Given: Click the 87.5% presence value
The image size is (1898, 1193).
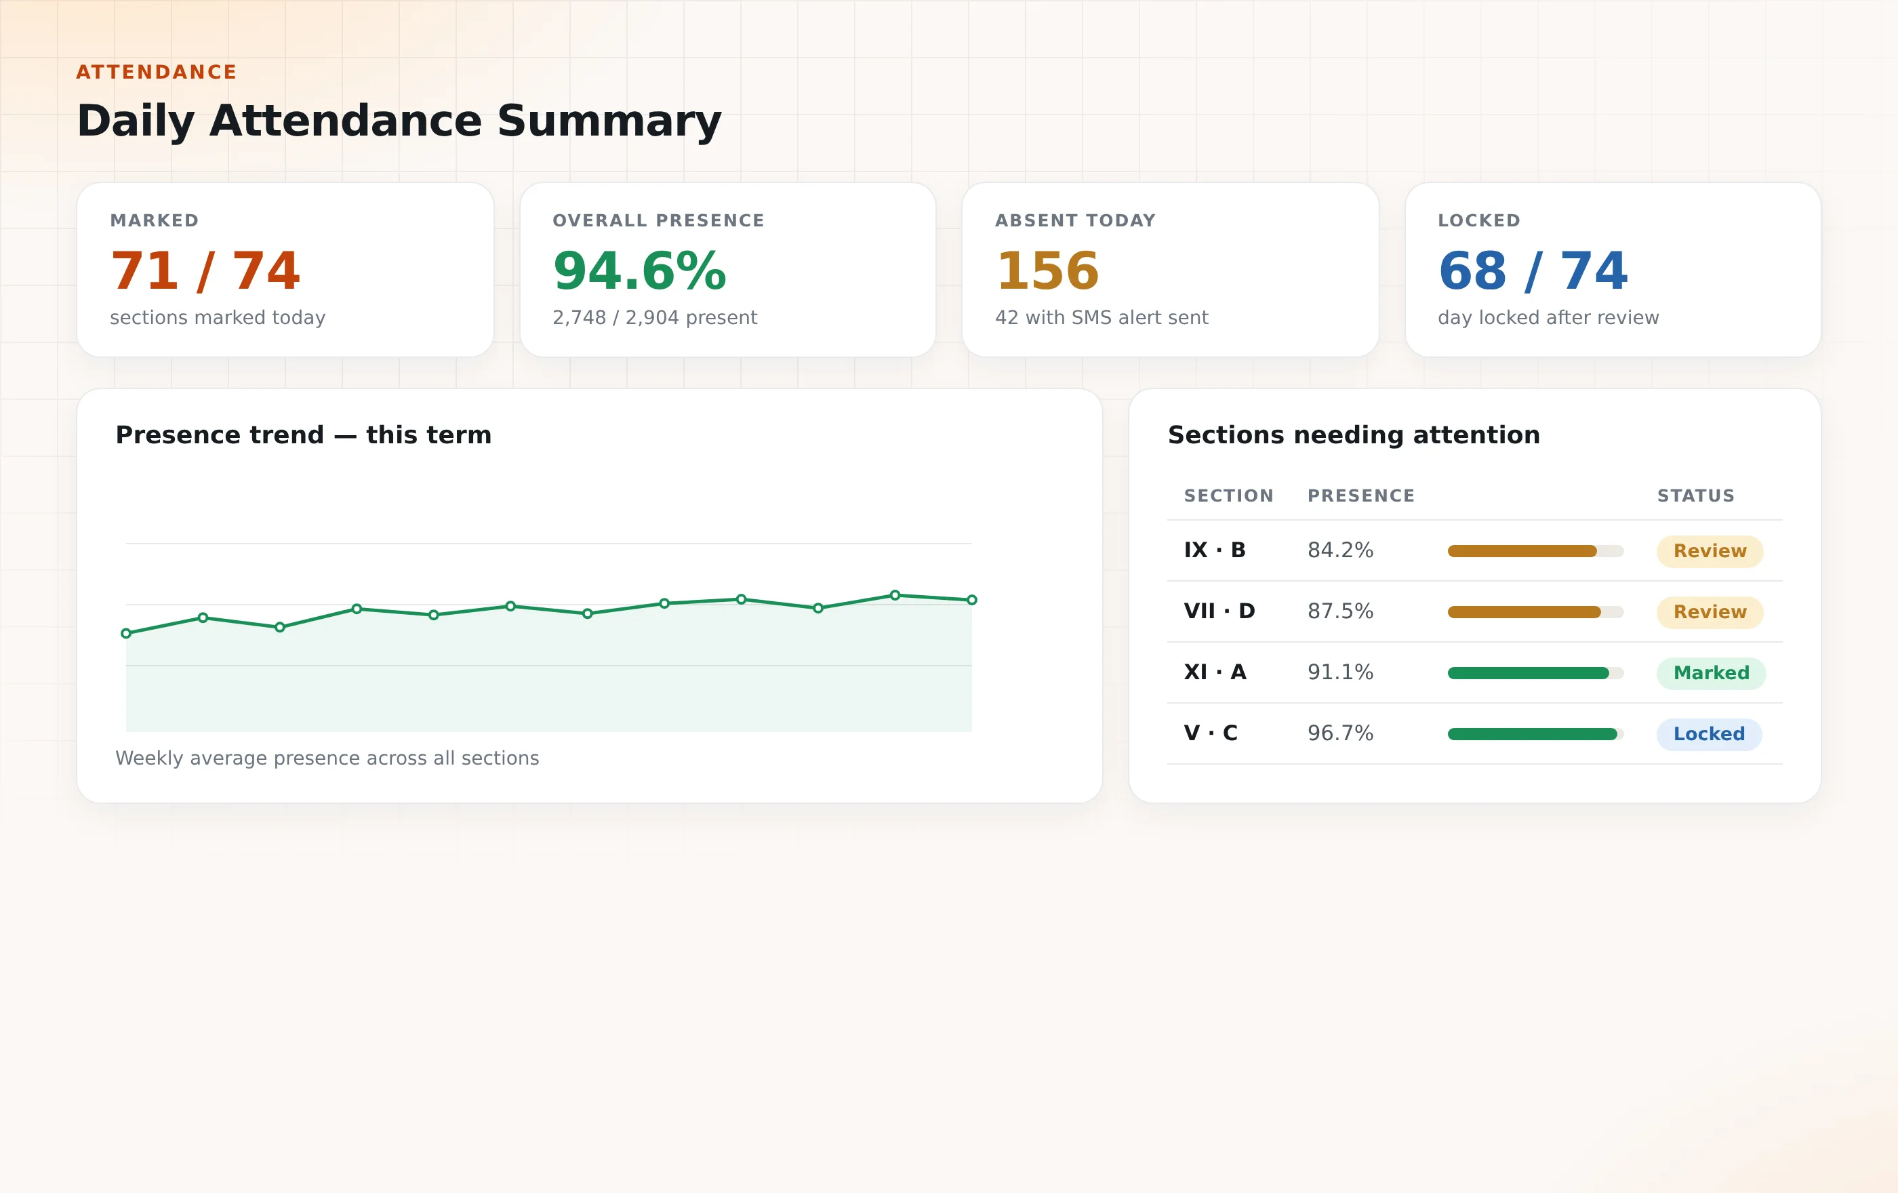Looking at the screenshot, I should (1340, 611).
